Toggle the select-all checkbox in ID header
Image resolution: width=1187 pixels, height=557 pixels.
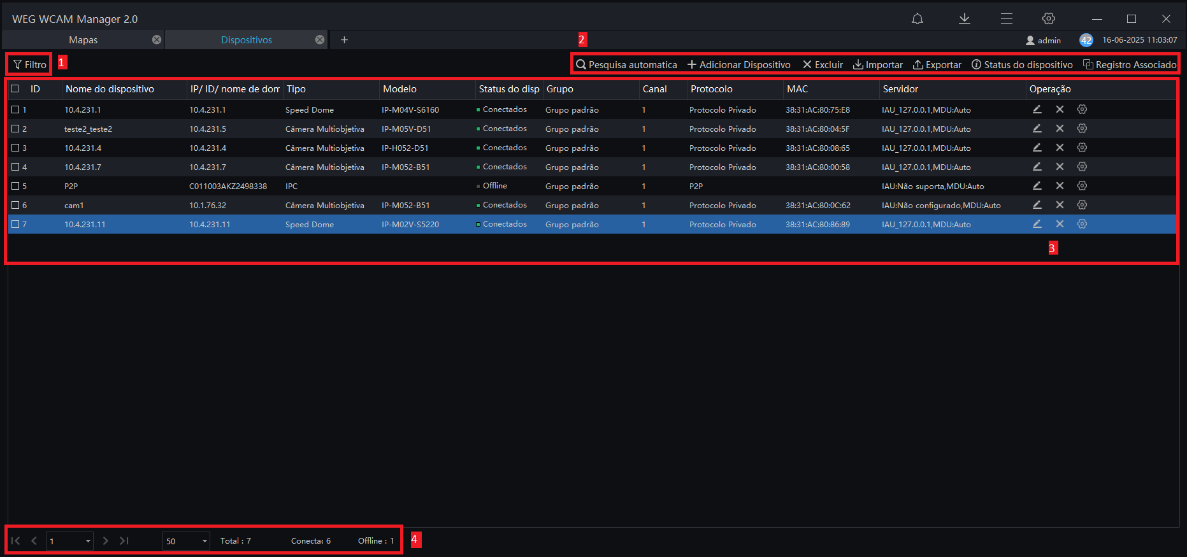(15, 88)
